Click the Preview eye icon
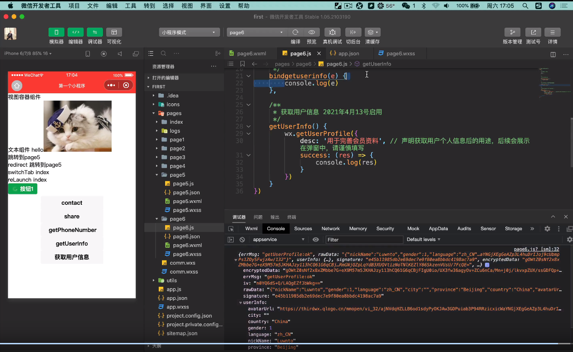Viewport: 573px width, 352px height. point(312,32)
